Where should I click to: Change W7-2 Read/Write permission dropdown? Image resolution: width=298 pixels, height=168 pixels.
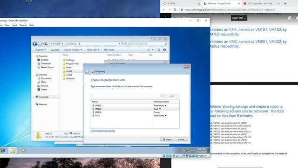(x=160, y=116)
